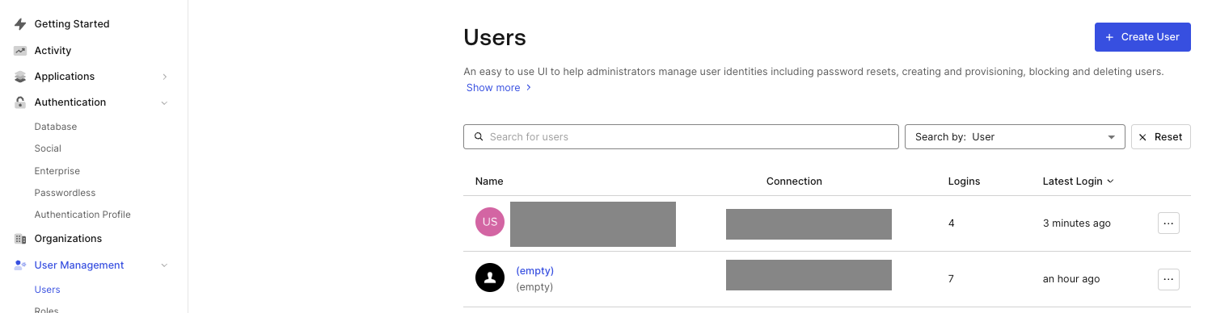The height and width of the screenshot is (313, 1212).
Task: Expand the Applications sidebar section
Action: (x=165, y=77)
